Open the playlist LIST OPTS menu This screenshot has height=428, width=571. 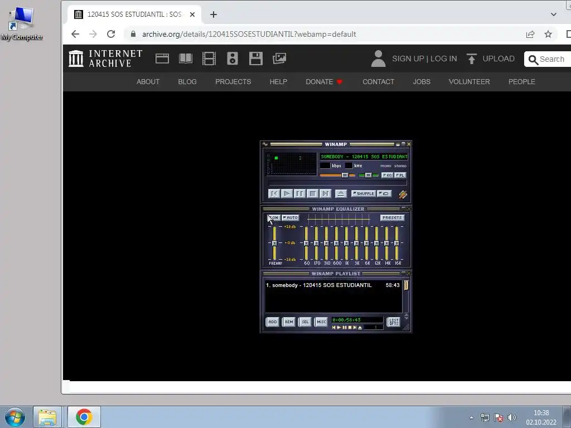[394, 322]
